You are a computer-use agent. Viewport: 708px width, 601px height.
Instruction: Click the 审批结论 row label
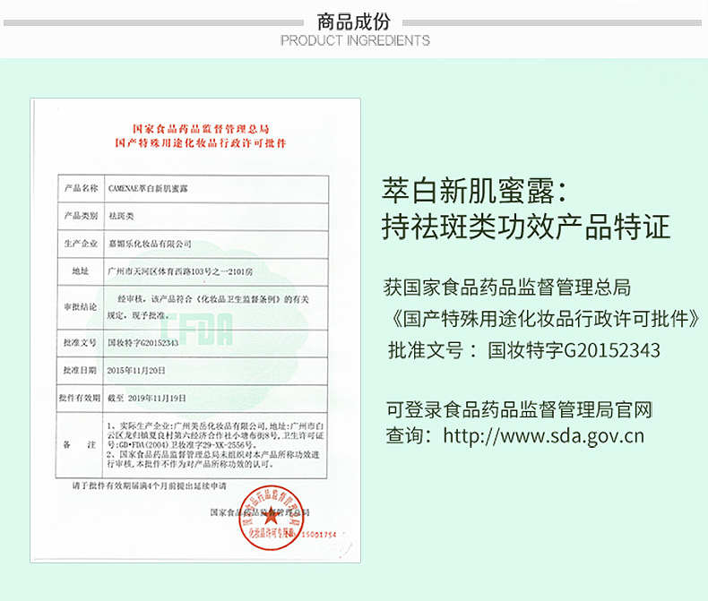[x=80, y=307]
